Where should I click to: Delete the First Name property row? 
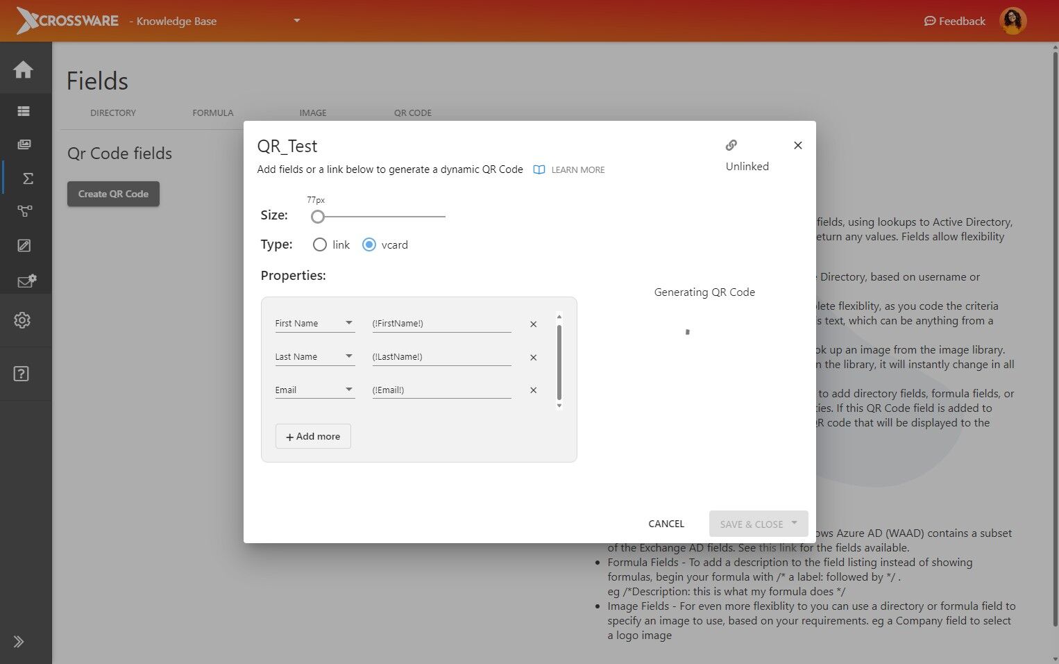tap(534, 324)
